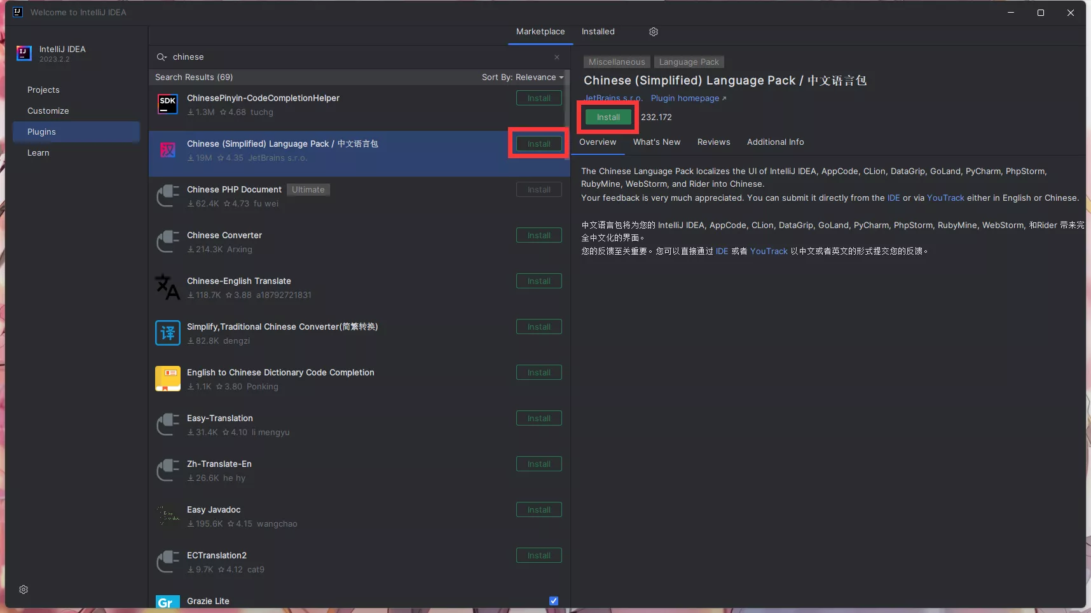
Task: Click the disabled Install for Chinese PHP Document
Action: click(539, 190)
